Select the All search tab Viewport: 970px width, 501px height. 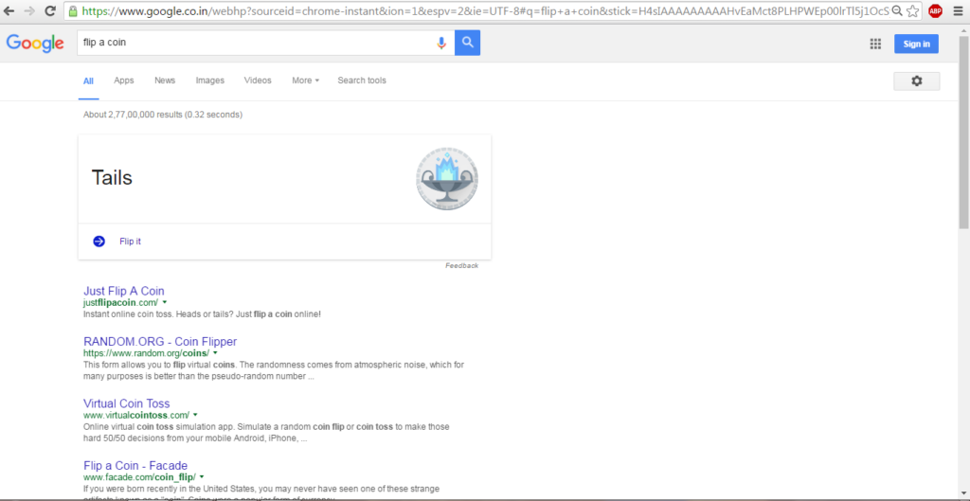click(88, 81)
